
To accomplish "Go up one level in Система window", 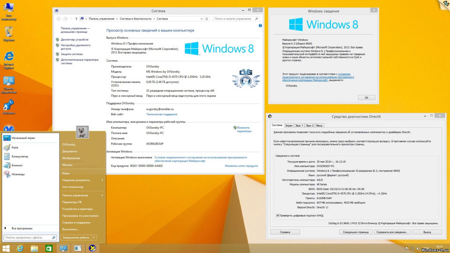I will (x=76, y=19).
